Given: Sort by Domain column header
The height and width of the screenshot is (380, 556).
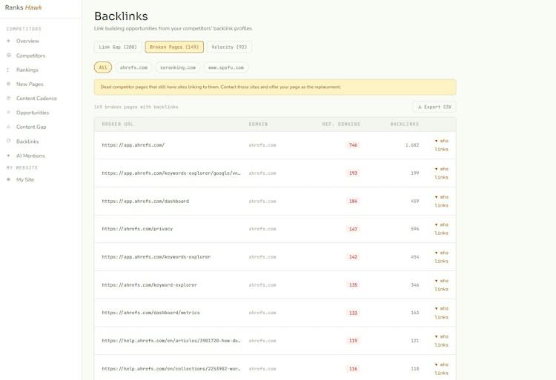Looking at the screenshot, I should [x=258, y=124].
